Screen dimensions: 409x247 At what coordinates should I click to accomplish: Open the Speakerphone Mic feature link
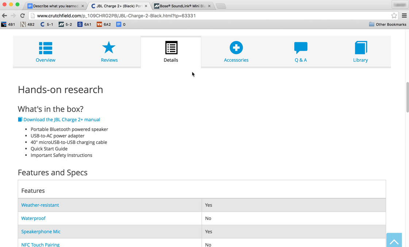point(41,232)
